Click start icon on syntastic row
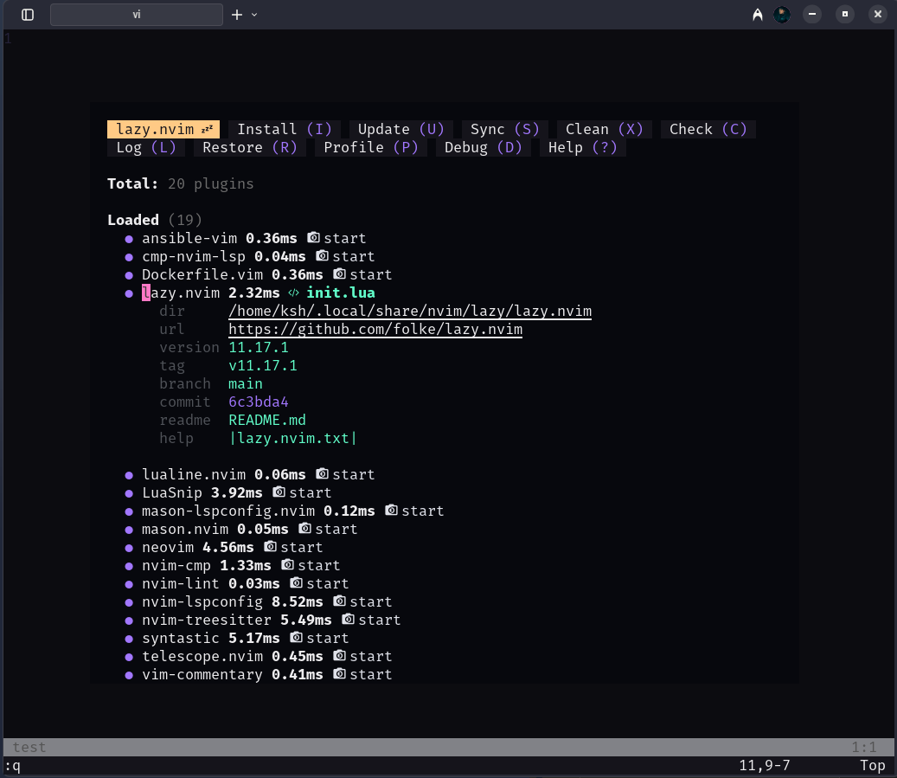Viewport: 897px width, 778px height. tap(297, 638)
